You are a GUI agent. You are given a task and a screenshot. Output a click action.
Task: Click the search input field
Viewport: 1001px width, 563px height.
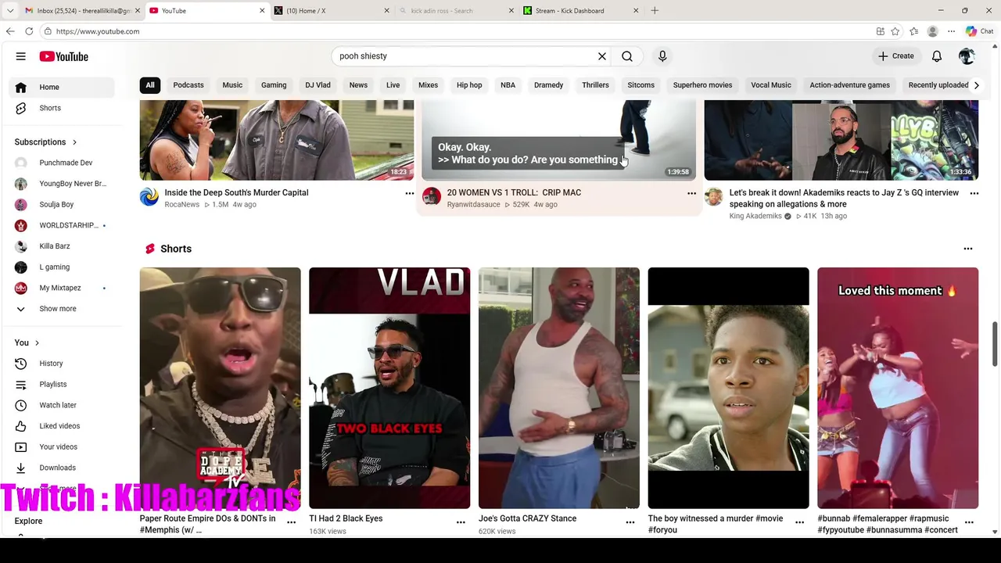coord(465,56)
